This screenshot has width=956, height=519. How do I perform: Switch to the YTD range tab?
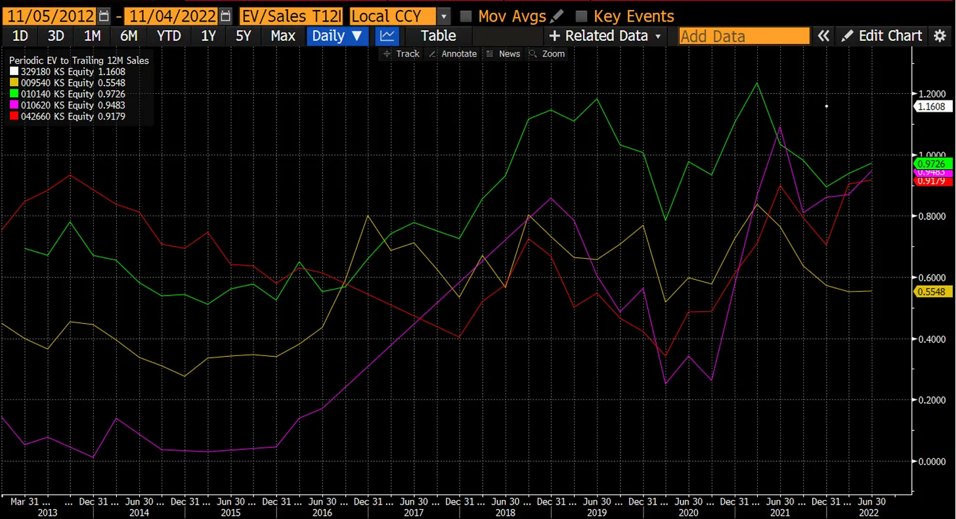169,36
